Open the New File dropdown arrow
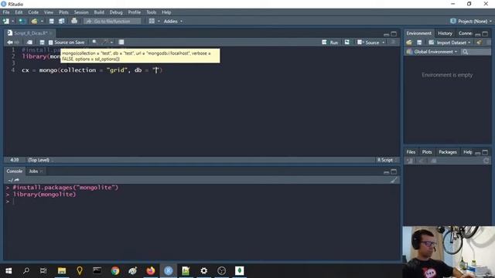Image resolution: width=495 pixels, height=278 pixels. (x=12, y=21)
